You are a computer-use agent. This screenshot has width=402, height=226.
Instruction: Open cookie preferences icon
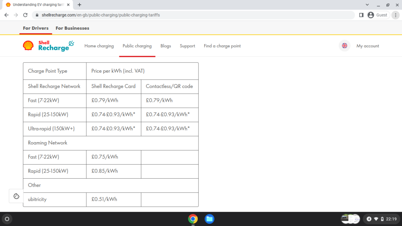pyautogui.click(x=16, y=196)
